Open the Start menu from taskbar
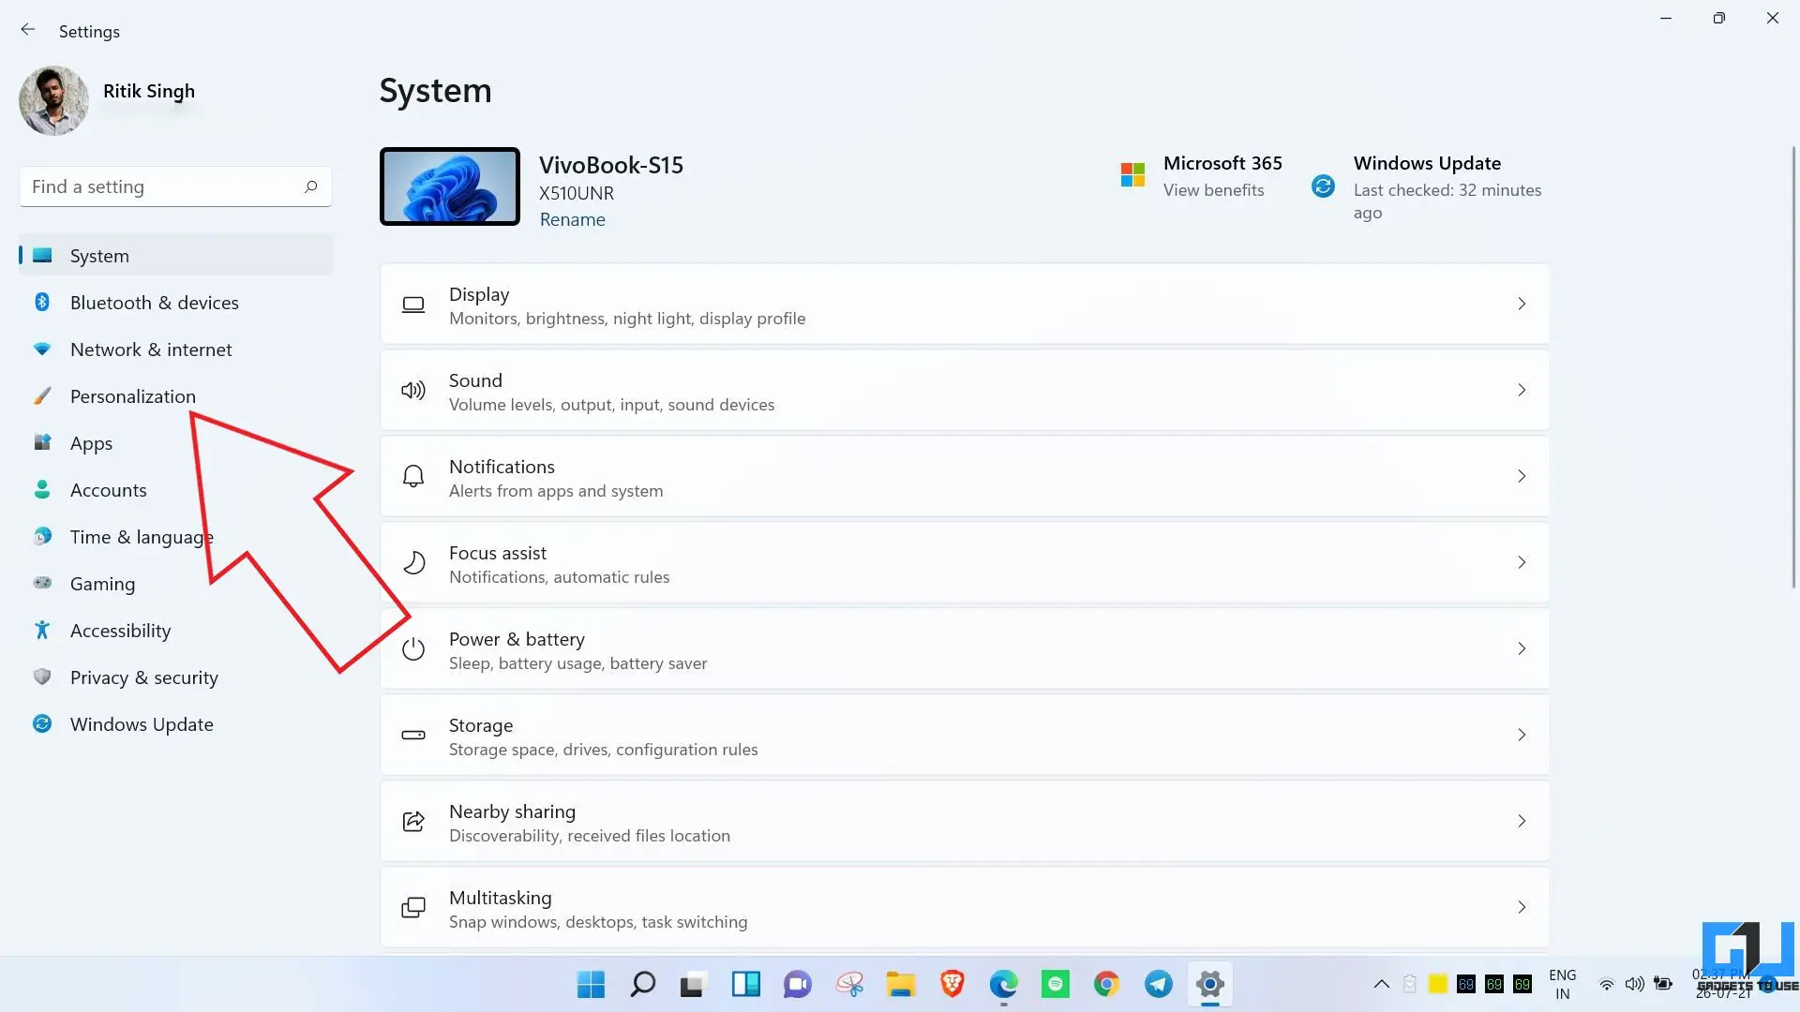Screen dimensions: 1800x1012 [x=591, y=984]
